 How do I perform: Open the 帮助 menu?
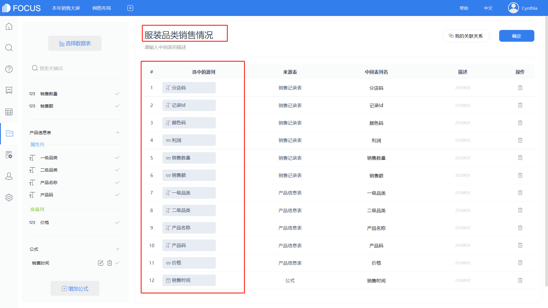pyautogui.click(x=464, y=8)
